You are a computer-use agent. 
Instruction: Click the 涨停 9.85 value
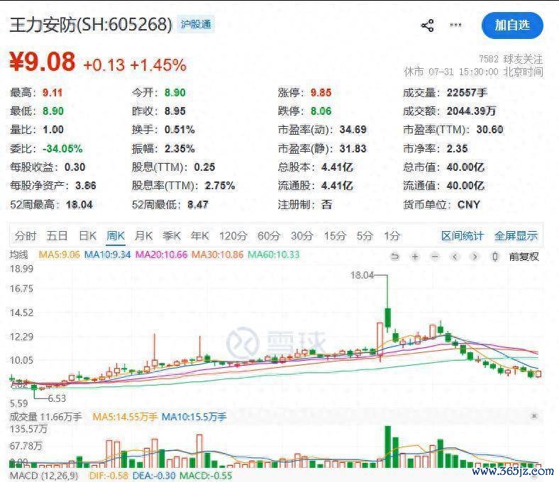click(321, 93)
